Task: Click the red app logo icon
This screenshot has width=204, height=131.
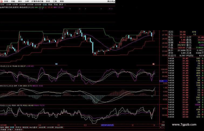Action: point(1,1)
